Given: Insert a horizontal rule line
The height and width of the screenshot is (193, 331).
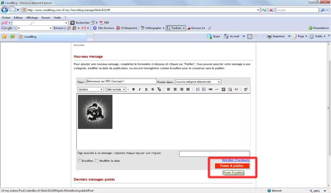Looking at the screenshot, I should (217, 90).
